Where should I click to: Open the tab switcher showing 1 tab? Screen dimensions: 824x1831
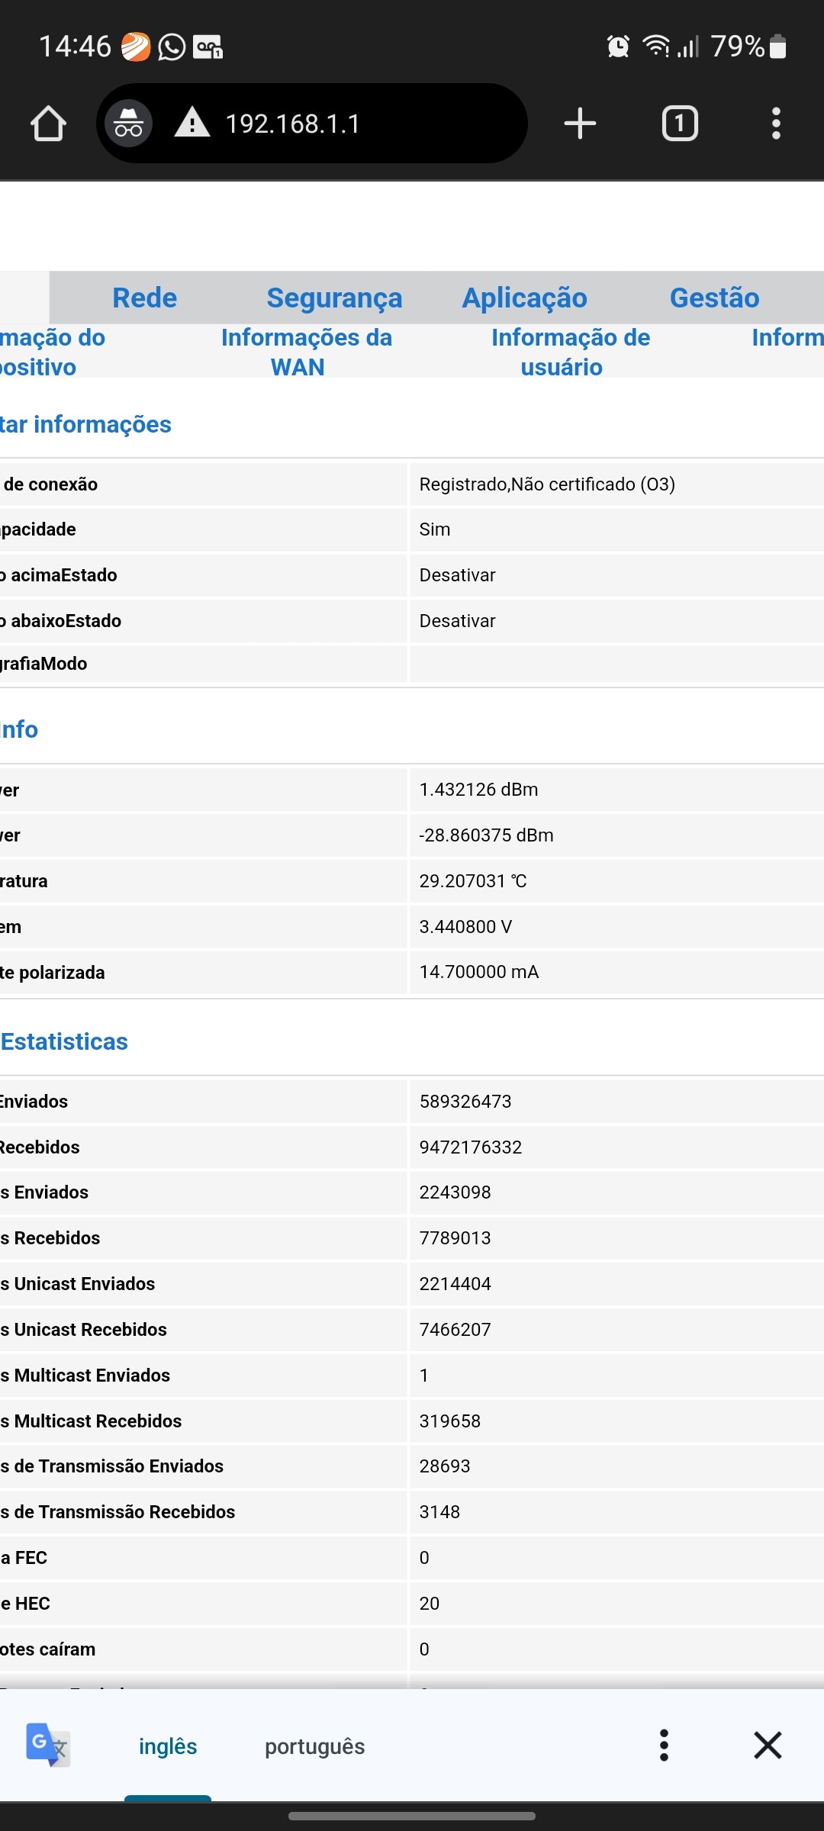(x=679, y=124)
